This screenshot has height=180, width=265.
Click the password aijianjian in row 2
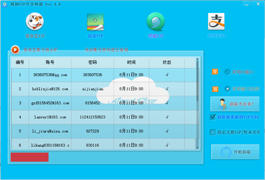[x=92, y=89]
